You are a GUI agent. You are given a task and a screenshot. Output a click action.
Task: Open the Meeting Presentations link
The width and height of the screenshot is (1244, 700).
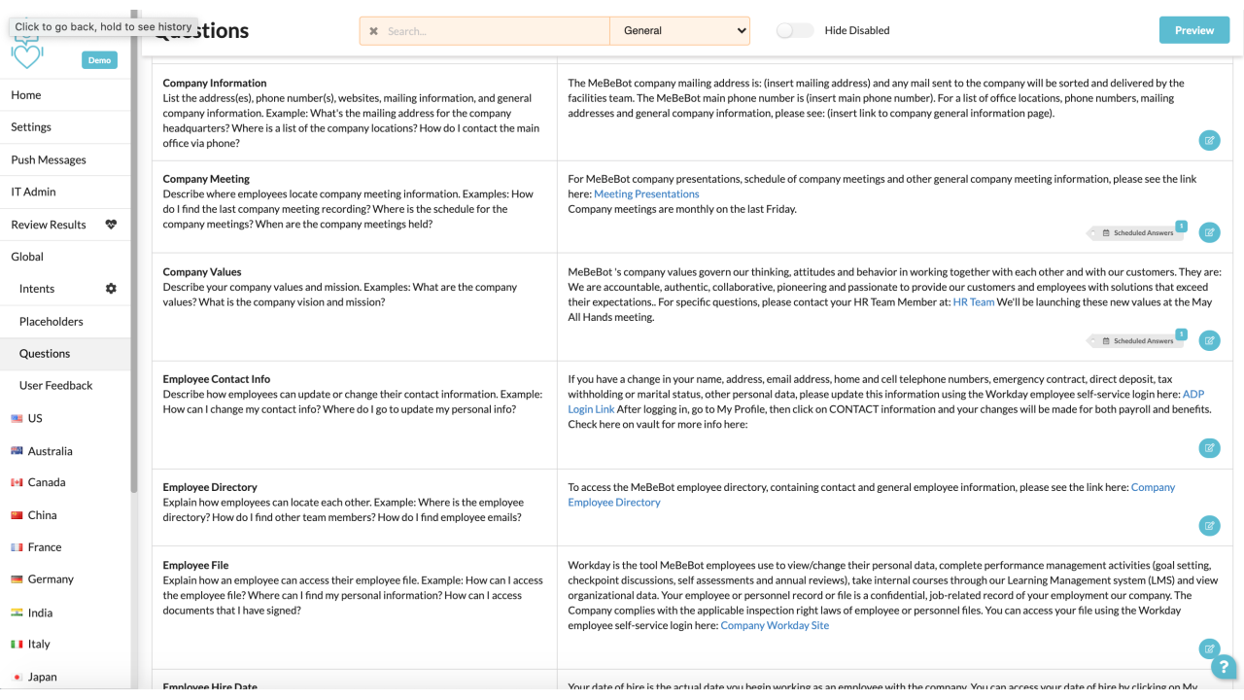pyautogui.click(x=646, y=194)
